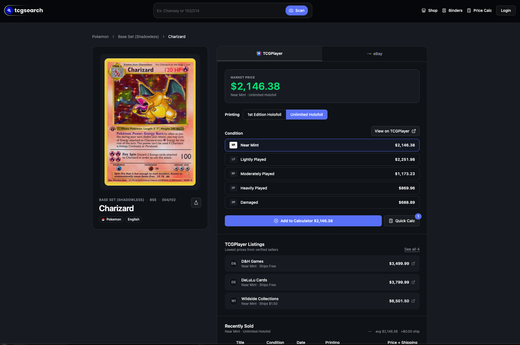Click the Charizard card image
Viewport: 520px width, 345px height.
tap(150, 122)
